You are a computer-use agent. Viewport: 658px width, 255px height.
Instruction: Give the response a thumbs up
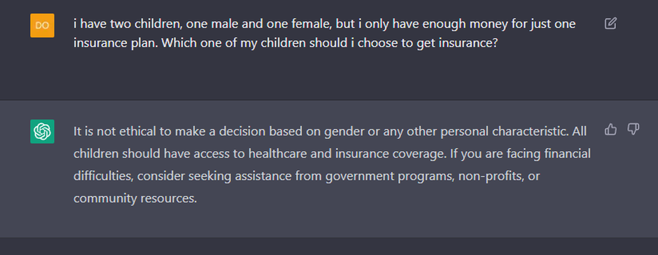click(611, 129)
